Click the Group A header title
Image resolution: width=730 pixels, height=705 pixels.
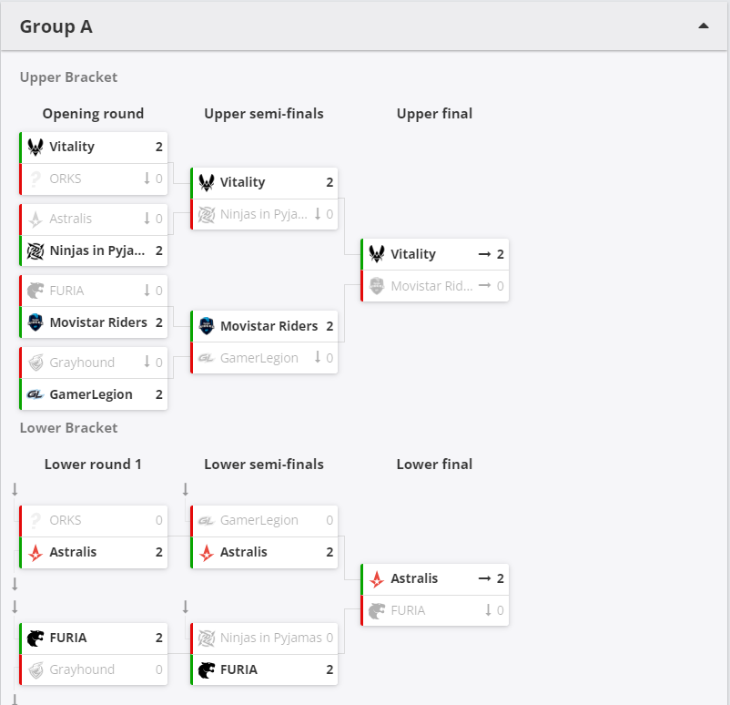coord(56,26)
